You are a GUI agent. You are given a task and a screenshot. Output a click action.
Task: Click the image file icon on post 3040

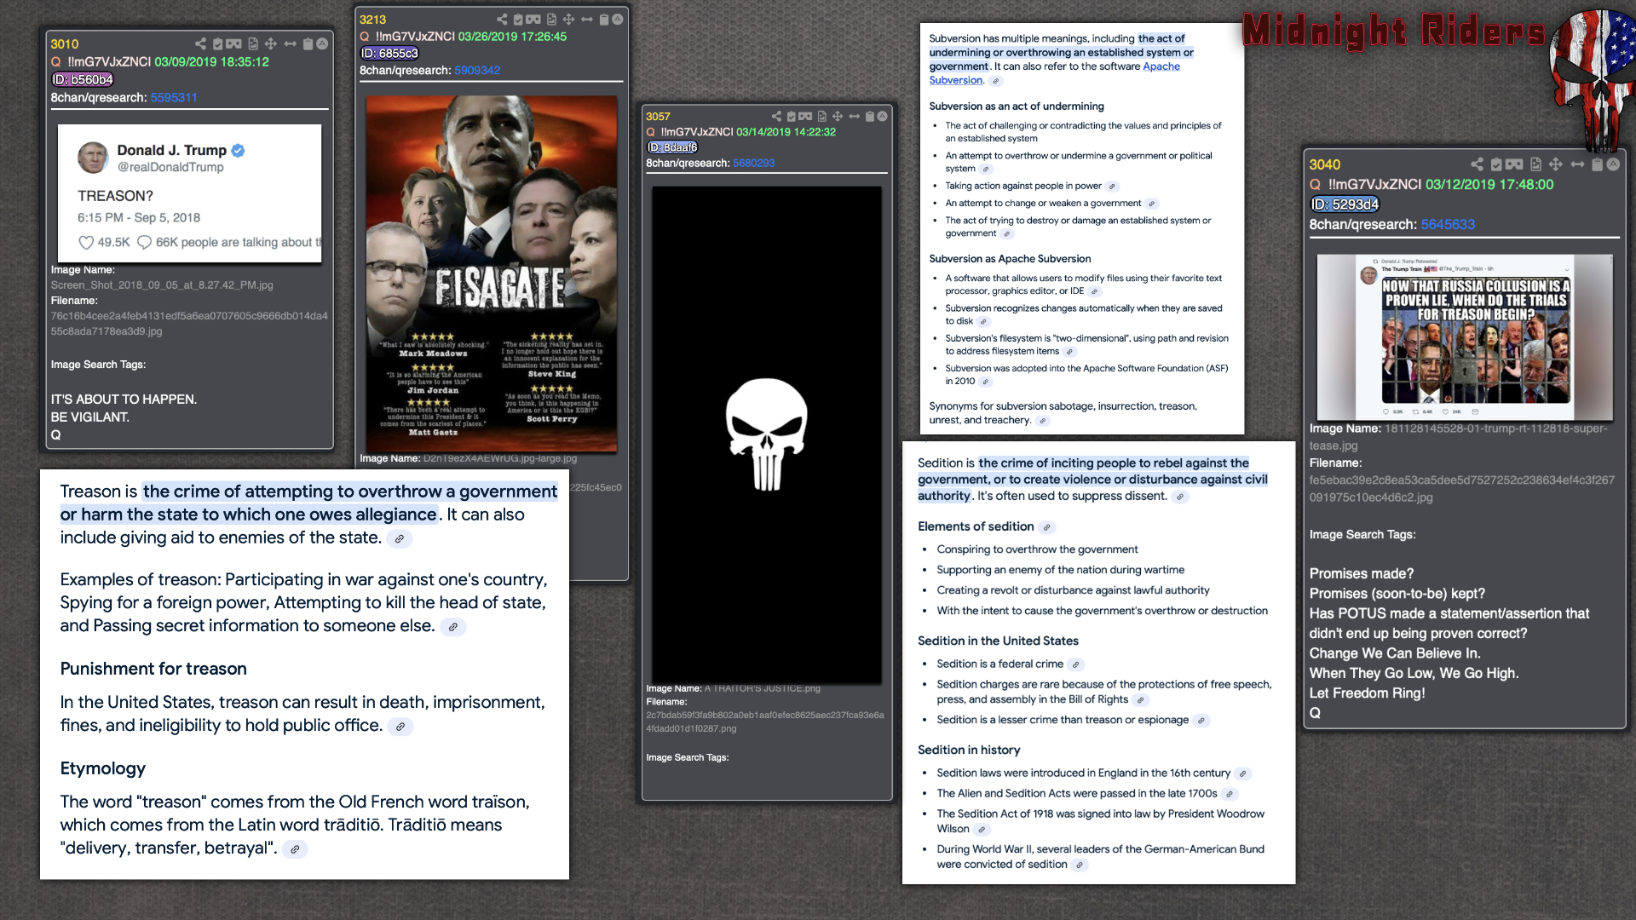click(x=1535, y=164)
